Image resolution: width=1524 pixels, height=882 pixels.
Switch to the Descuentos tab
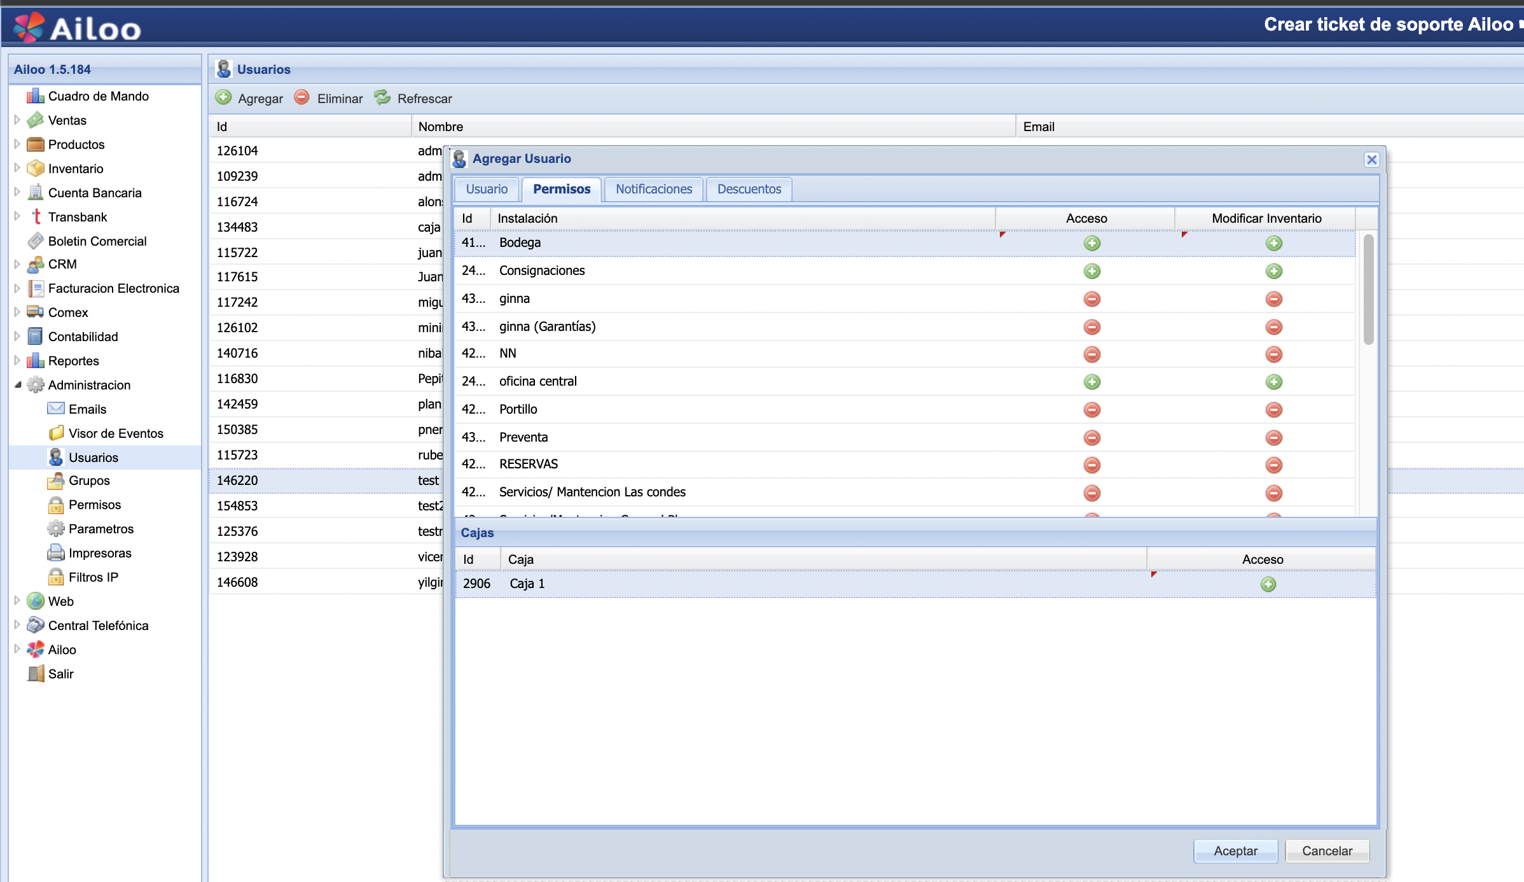tap(749, 189)
